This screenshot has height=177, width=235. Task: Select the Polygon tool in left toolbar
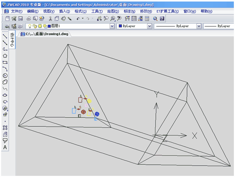5,56
